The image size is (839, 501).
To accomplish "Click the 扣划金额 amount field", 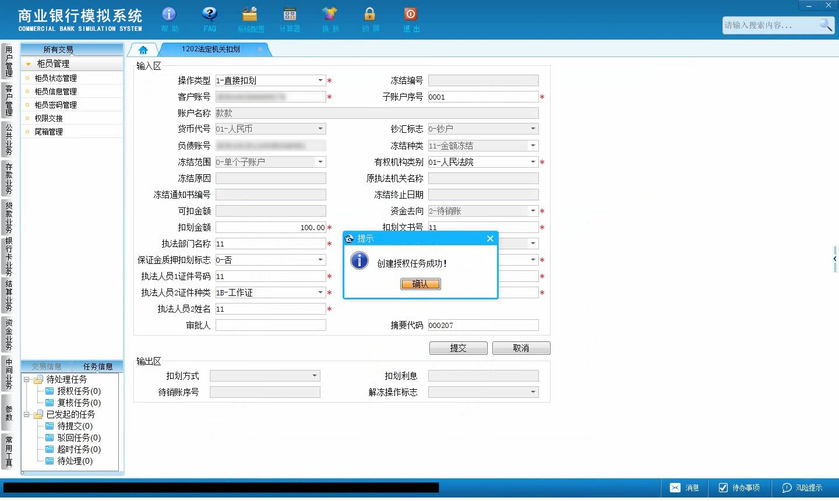I will (x=270, y=227).
